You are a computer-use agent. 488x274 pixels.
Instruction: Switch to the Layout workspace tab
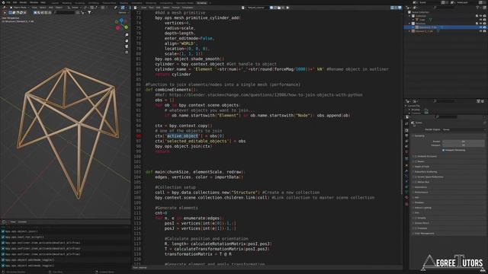point(55,3)
